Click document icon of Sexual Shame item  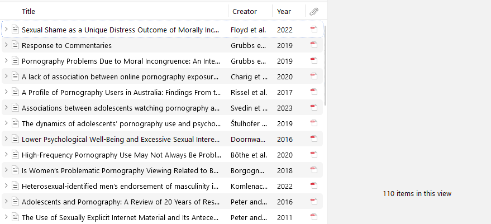[x=15, y=29]
